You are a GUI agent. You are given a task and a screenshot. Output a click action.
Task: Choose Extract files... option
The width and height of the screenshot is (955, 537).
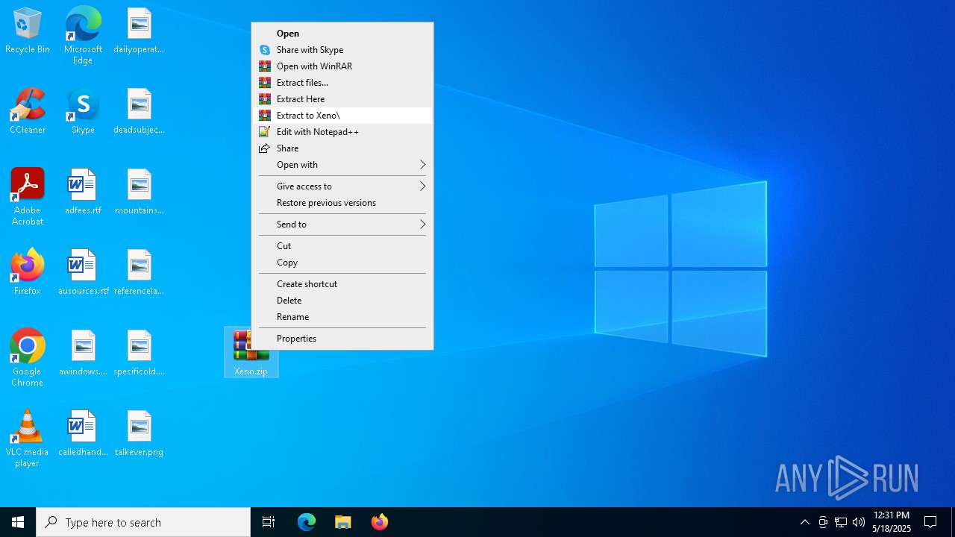pyautogui.click(x=342, y=83)
